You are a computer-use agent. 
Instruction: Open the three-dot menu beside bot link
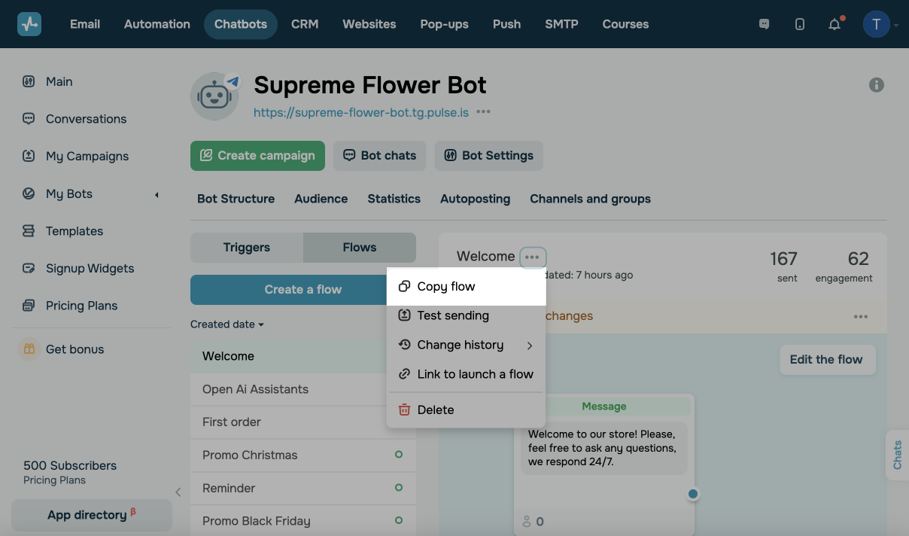[483, 112]
